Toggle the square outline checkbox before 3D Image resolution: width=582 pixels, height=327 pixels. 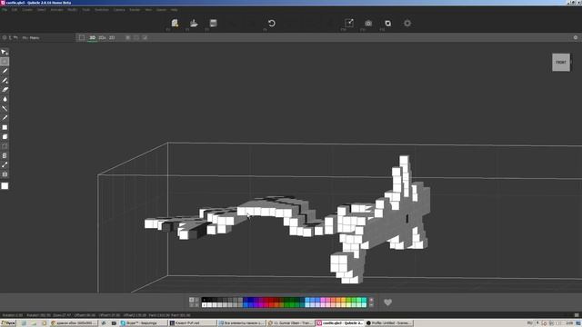click(82, 37)
